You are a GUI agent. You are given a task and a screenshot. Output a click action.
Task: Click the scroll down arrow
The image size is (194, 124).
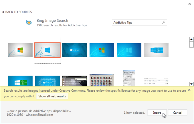[191, 84]
